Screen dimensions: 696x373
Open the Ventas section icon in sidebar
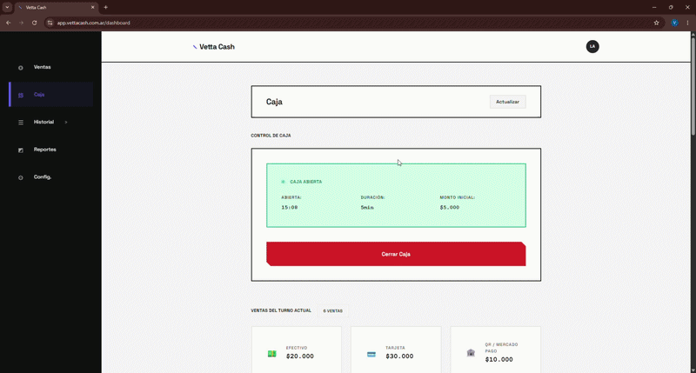click(x=20, y=68)
